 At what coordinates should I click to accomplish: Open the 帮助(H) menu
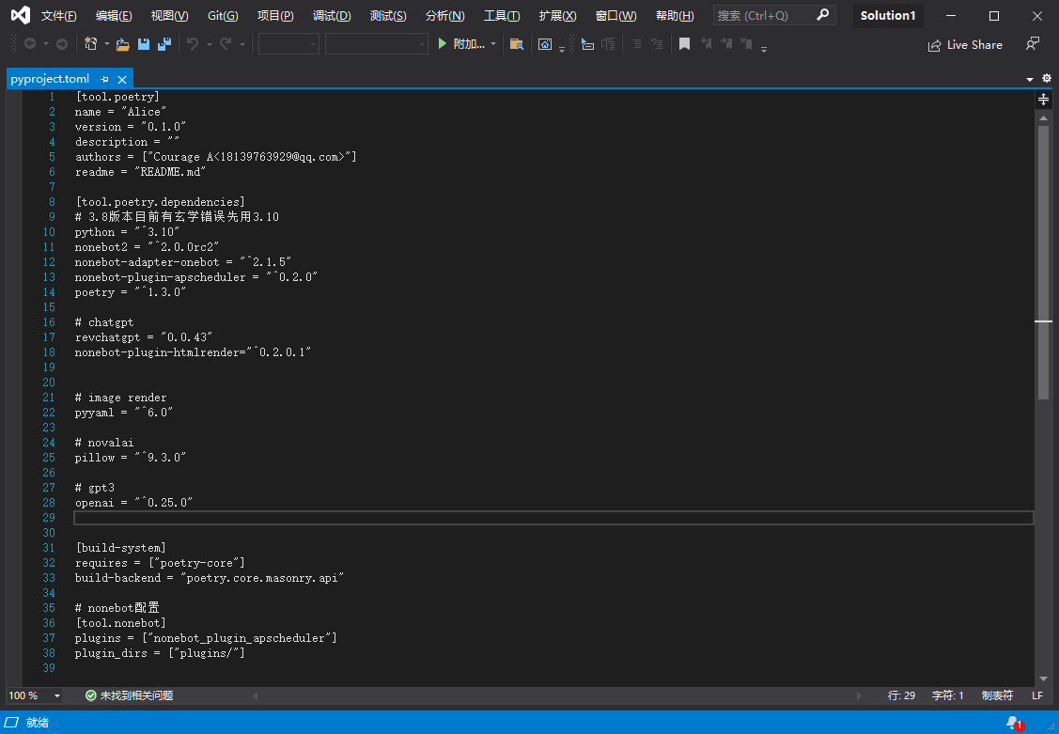pyautogui.click(x=675, y=16)
